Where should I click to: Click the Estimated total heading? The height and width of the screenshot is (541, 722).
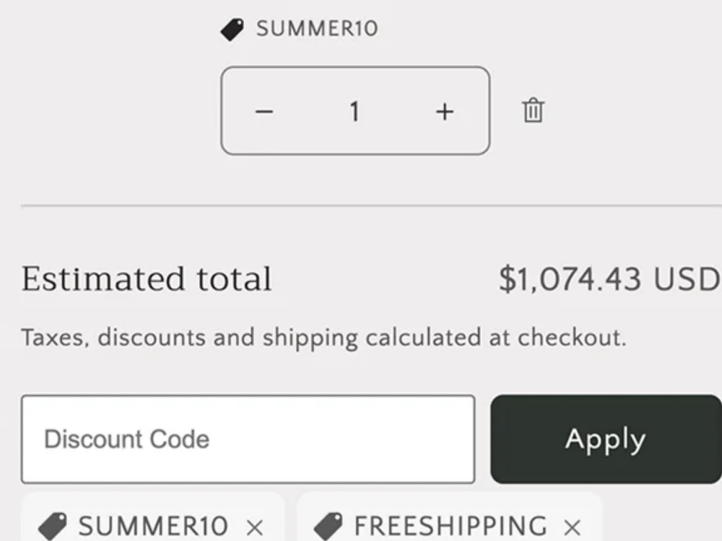pyautogui.click(x=147, y=278)
